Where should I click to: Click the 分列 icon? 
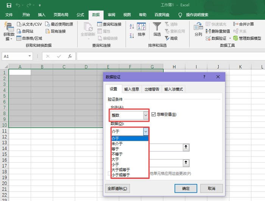pos(198,27)
